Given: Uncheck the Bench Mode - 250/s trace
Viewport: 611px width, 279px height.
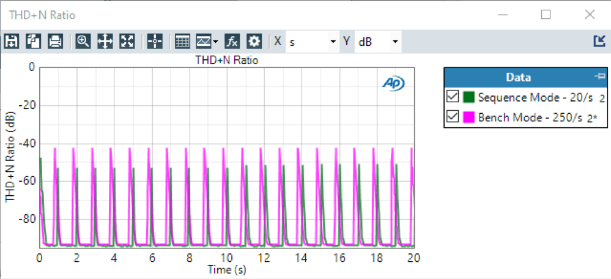Looking at the screenshot, I should click(453, 117).
